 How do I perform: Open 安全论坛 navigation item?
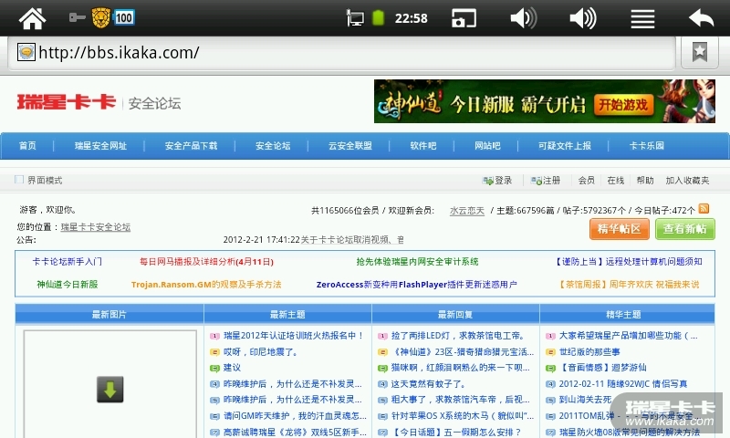(273, 146)
